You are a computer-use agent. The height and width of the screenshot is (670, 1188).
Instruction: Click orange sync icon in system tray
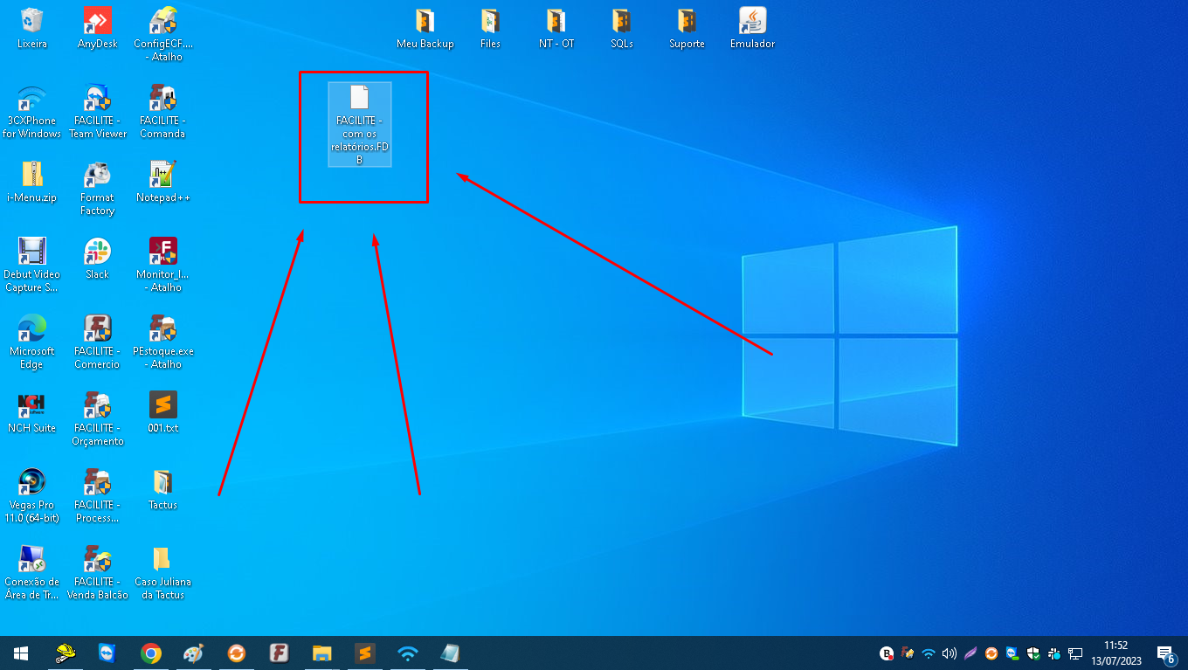point(991,653)
